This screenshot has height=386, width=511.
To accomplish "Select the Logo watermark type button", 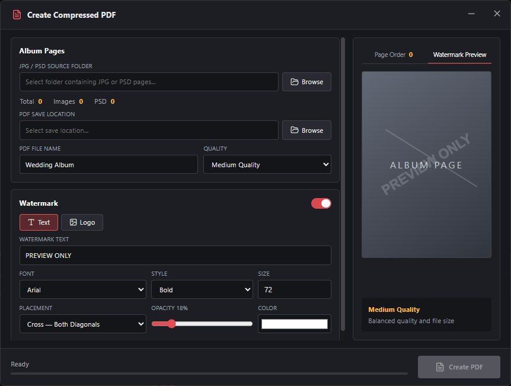I will (82, 222).
